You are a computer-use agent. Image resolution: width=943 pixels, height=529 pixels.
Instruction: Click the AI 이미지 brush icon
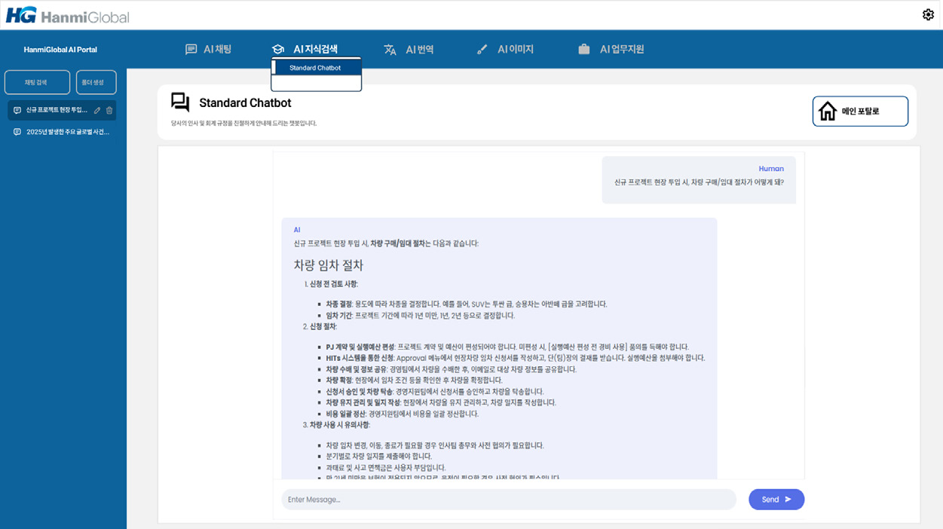tap(482, 50)
